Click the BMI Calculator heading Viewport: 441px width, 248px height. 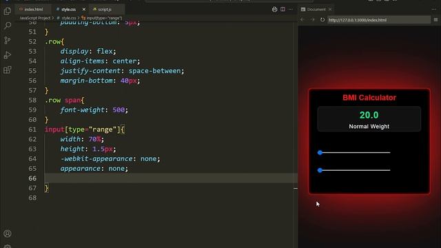click(369, 98)
